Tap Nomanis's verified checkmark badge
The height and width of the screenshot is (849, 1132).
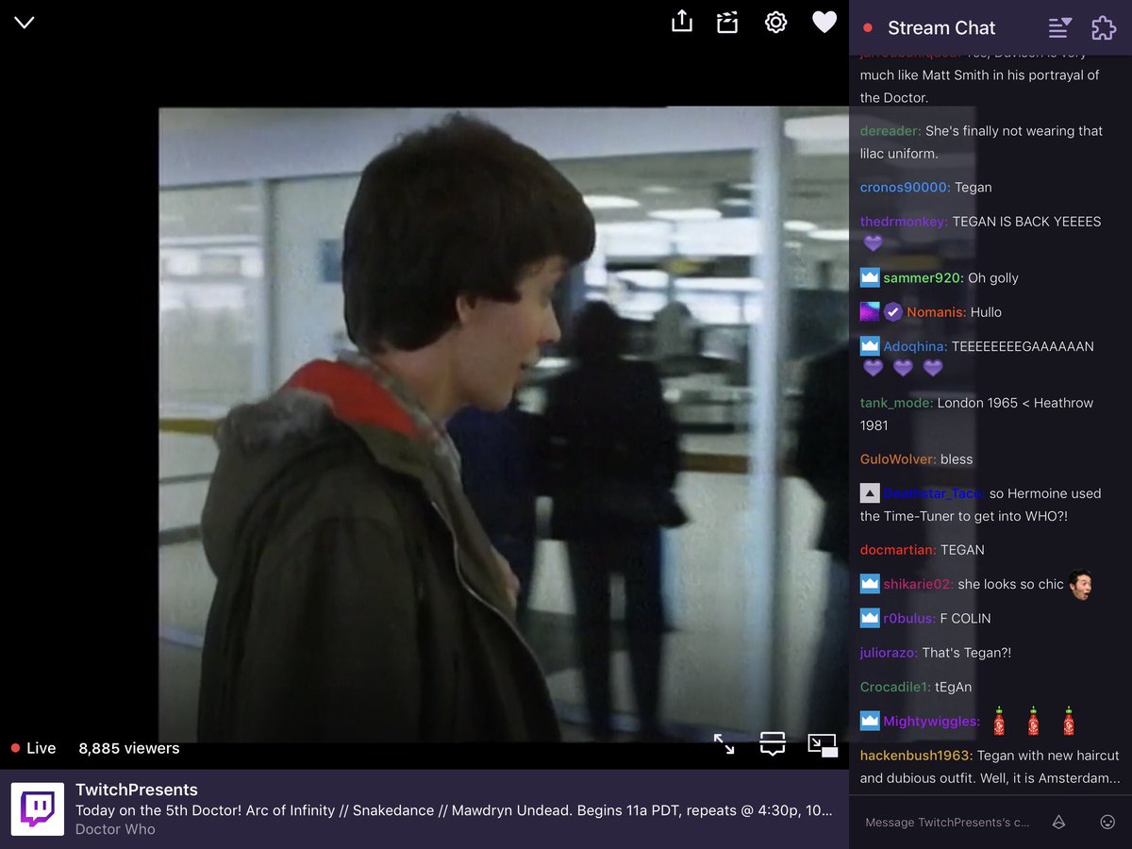[893, 312]
